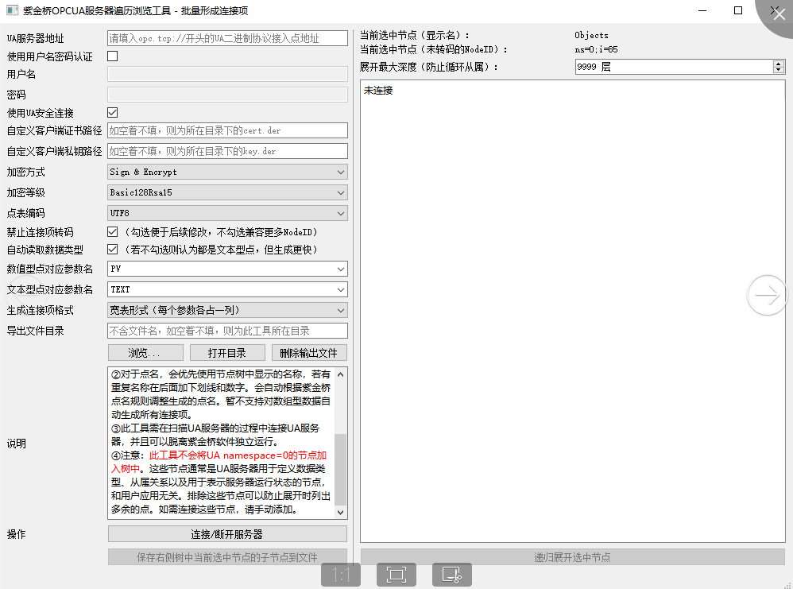
Task: Open the 生成连接项格式 dropdown
Action: (227, 311)
